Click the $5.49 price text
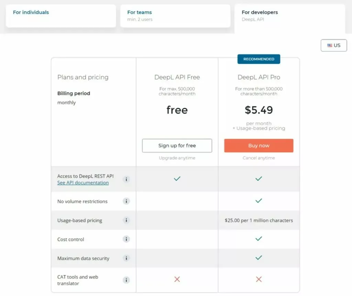The height and width of the screenshot is (296, 352). (x=259, y=110)
